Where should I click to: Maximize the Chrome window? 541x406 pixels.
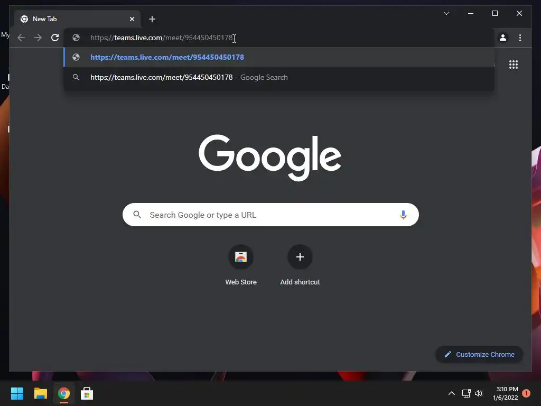495,13
